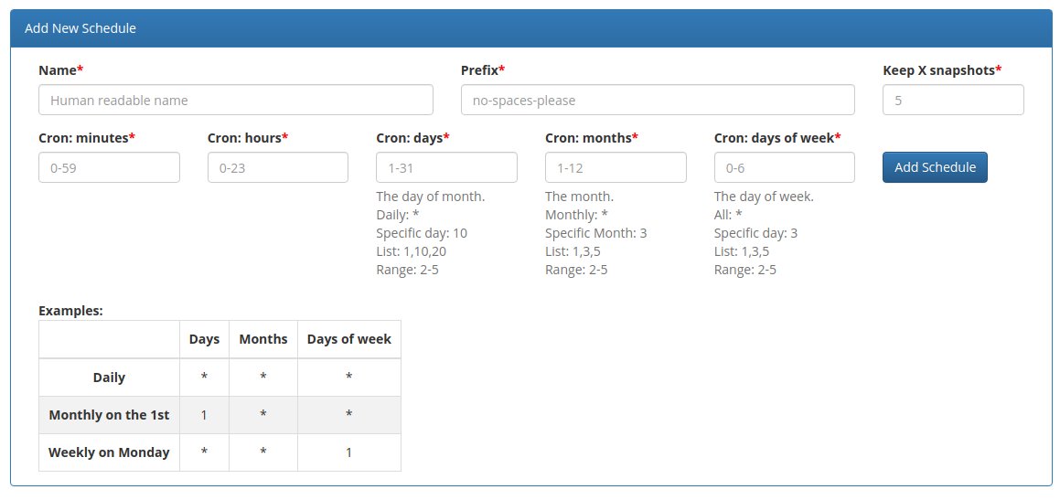
Task: Click the Add Schedule button
Action: point(935,167)
